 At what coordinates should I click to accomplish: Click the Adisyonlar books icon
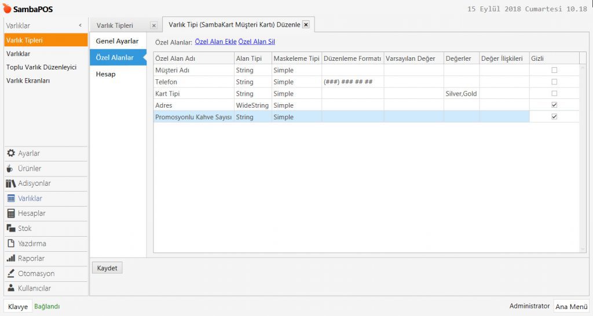[x=11, y=183]
